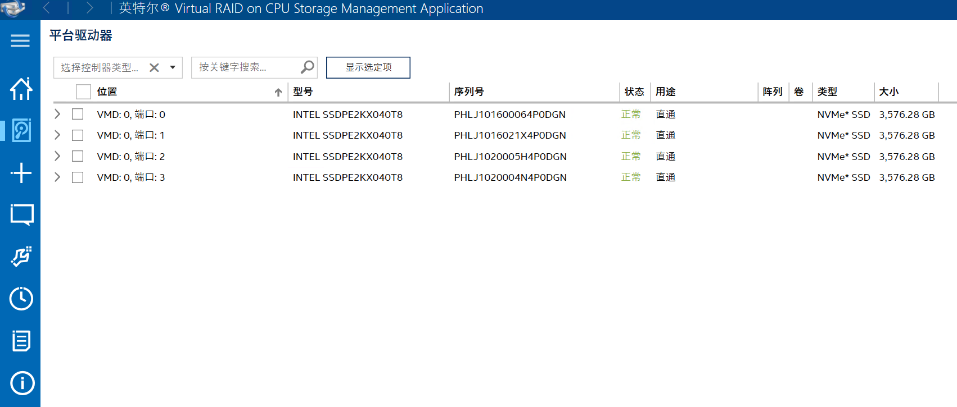
Task: Sort by the 卷 column header
Action: click(799, 92)
